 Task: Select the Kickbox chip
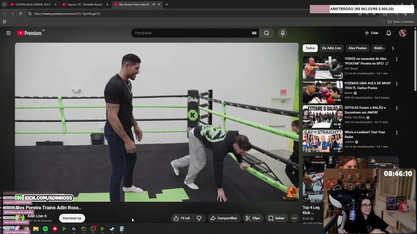click(379, 48)
